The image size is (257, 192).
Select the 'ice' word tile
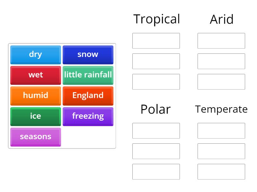tap(35, 116)
